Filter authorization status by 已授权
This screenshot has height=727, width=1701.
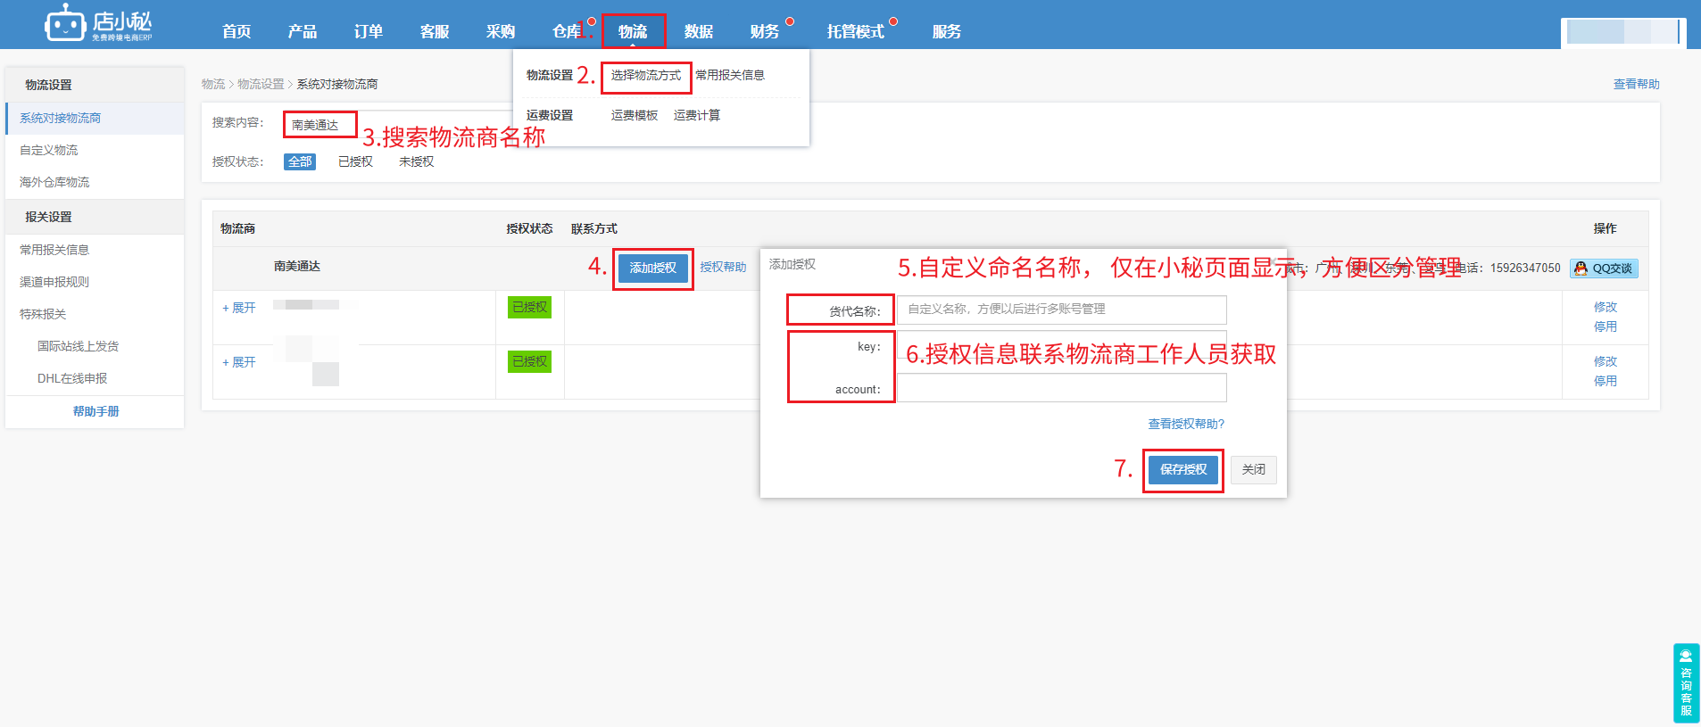tap(355, 161)
